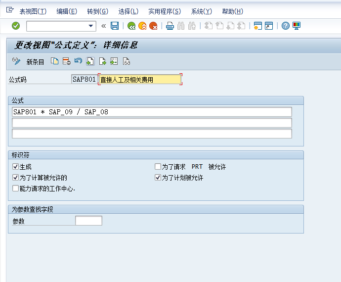341x282 pixels.
Task: Save using the floppy disk icon
Action: point(115,26)
